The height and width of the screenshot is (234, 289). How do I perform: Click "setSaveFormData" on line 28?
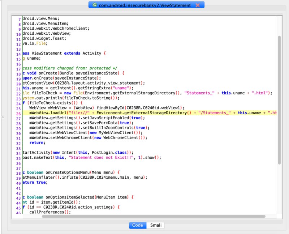[100, 123]
